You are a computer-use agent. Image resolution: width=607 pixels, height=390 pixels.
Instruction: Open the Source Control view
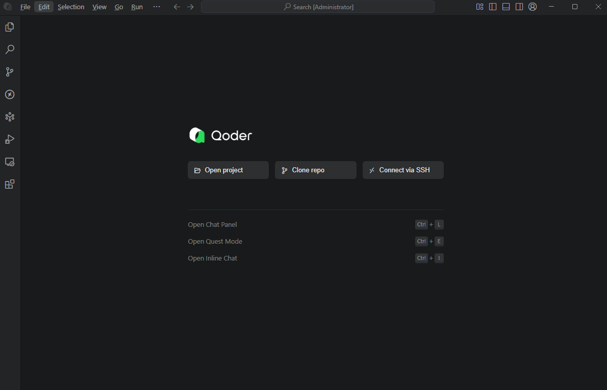click(10, 72)
